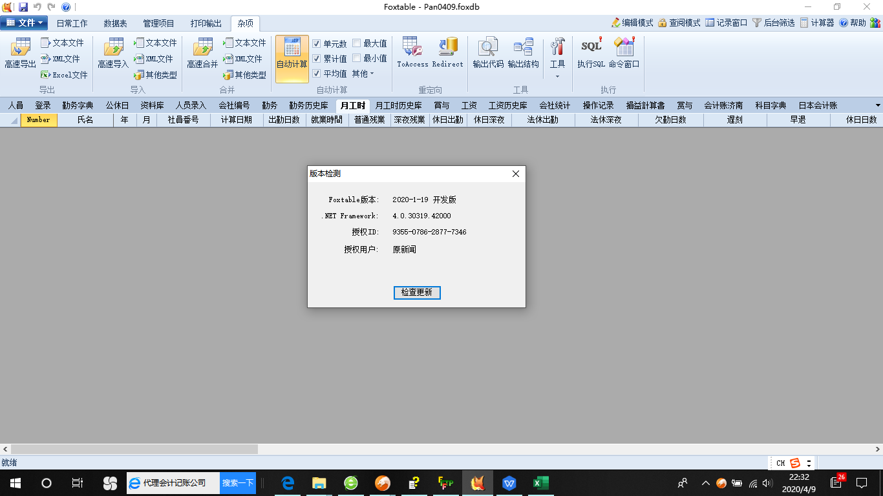Enable the 最大值 checkbox
Screen dimensions: 883x496
coord(357,44)
